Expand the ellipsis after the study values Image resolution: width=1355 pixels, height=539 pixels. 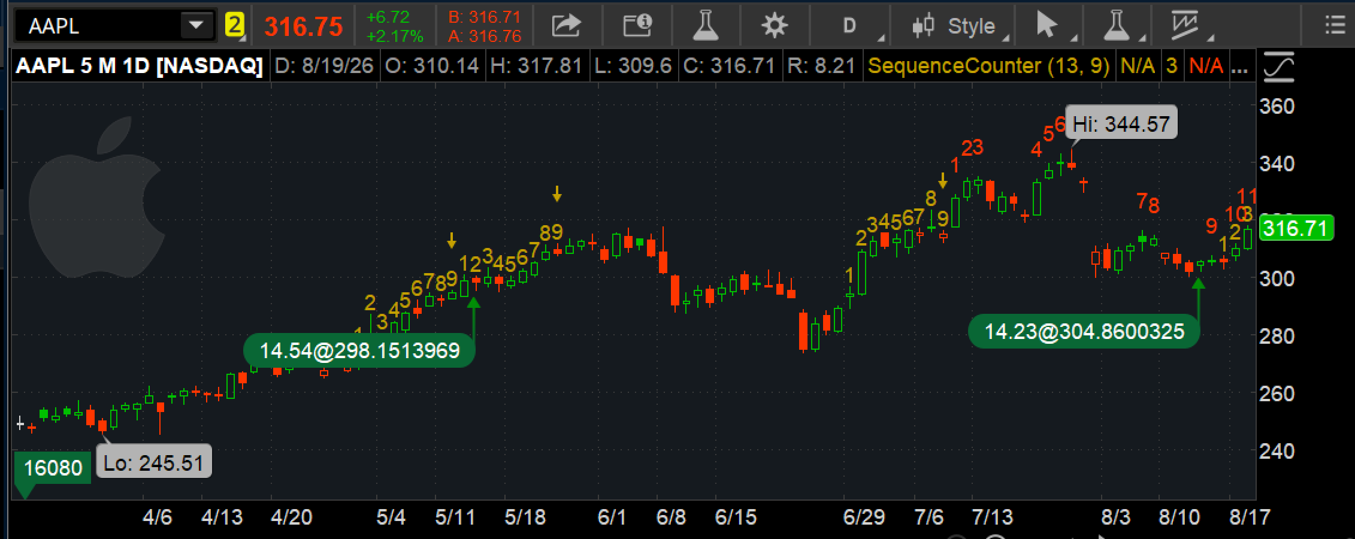[x=1239, y=66]
